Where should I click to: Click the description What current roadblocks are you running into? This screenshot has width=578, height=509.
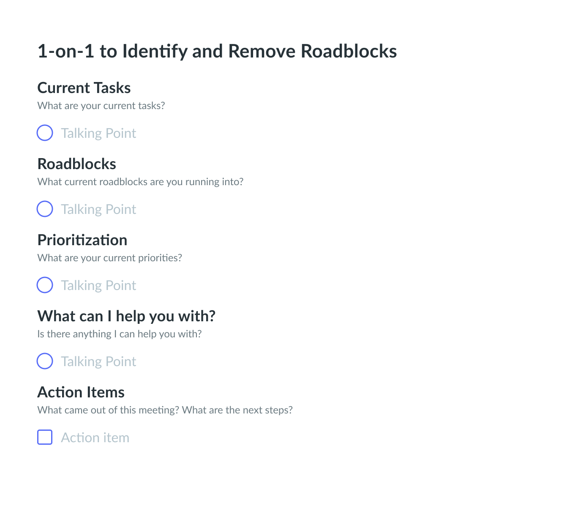point(140,182)
